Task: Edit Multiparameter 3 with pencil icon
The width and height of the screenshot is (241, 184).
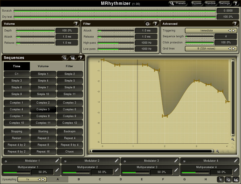Action: click(176, 170)
